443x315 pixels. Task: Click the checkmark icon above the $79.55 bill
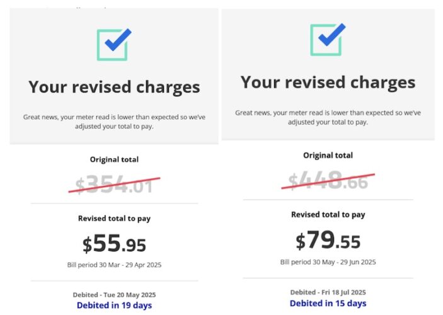pyautogui.click(x=327, y=40)
